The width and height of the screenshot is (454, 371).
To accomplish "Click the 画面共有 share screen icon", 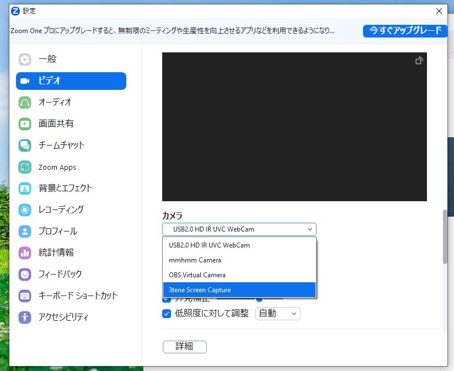I will point(25,124).
